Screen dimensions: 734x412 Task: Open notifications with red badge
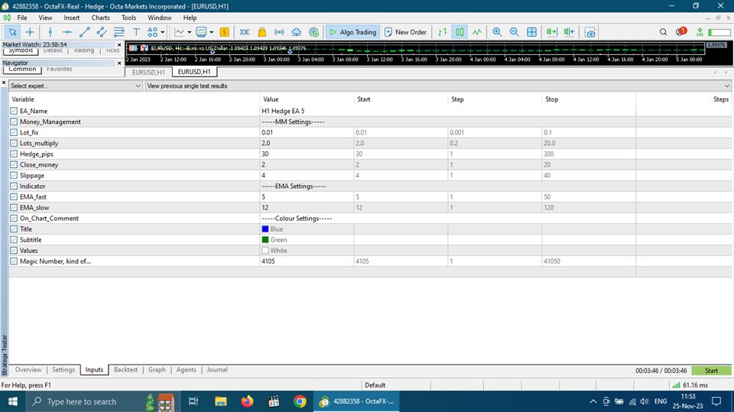tap(680, 32)
